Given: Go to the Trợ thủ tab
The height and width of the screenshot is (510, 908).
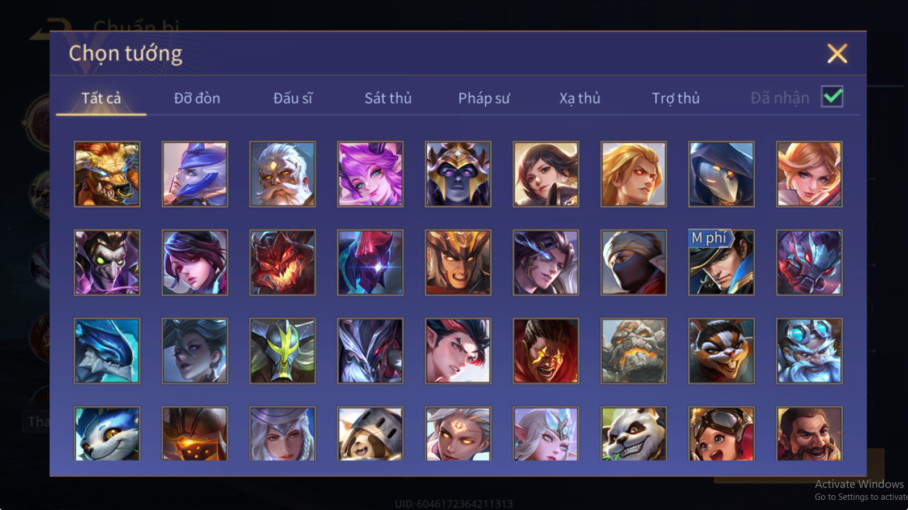Looking at the screenshot, I should [675, 98].
